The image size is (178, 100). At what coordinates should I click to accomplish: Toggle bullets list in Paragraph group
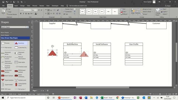tap(55, 10)
